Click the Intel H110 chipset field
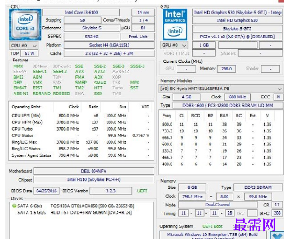This screenshot has width=284, height=239. click(x=94, y=179)
